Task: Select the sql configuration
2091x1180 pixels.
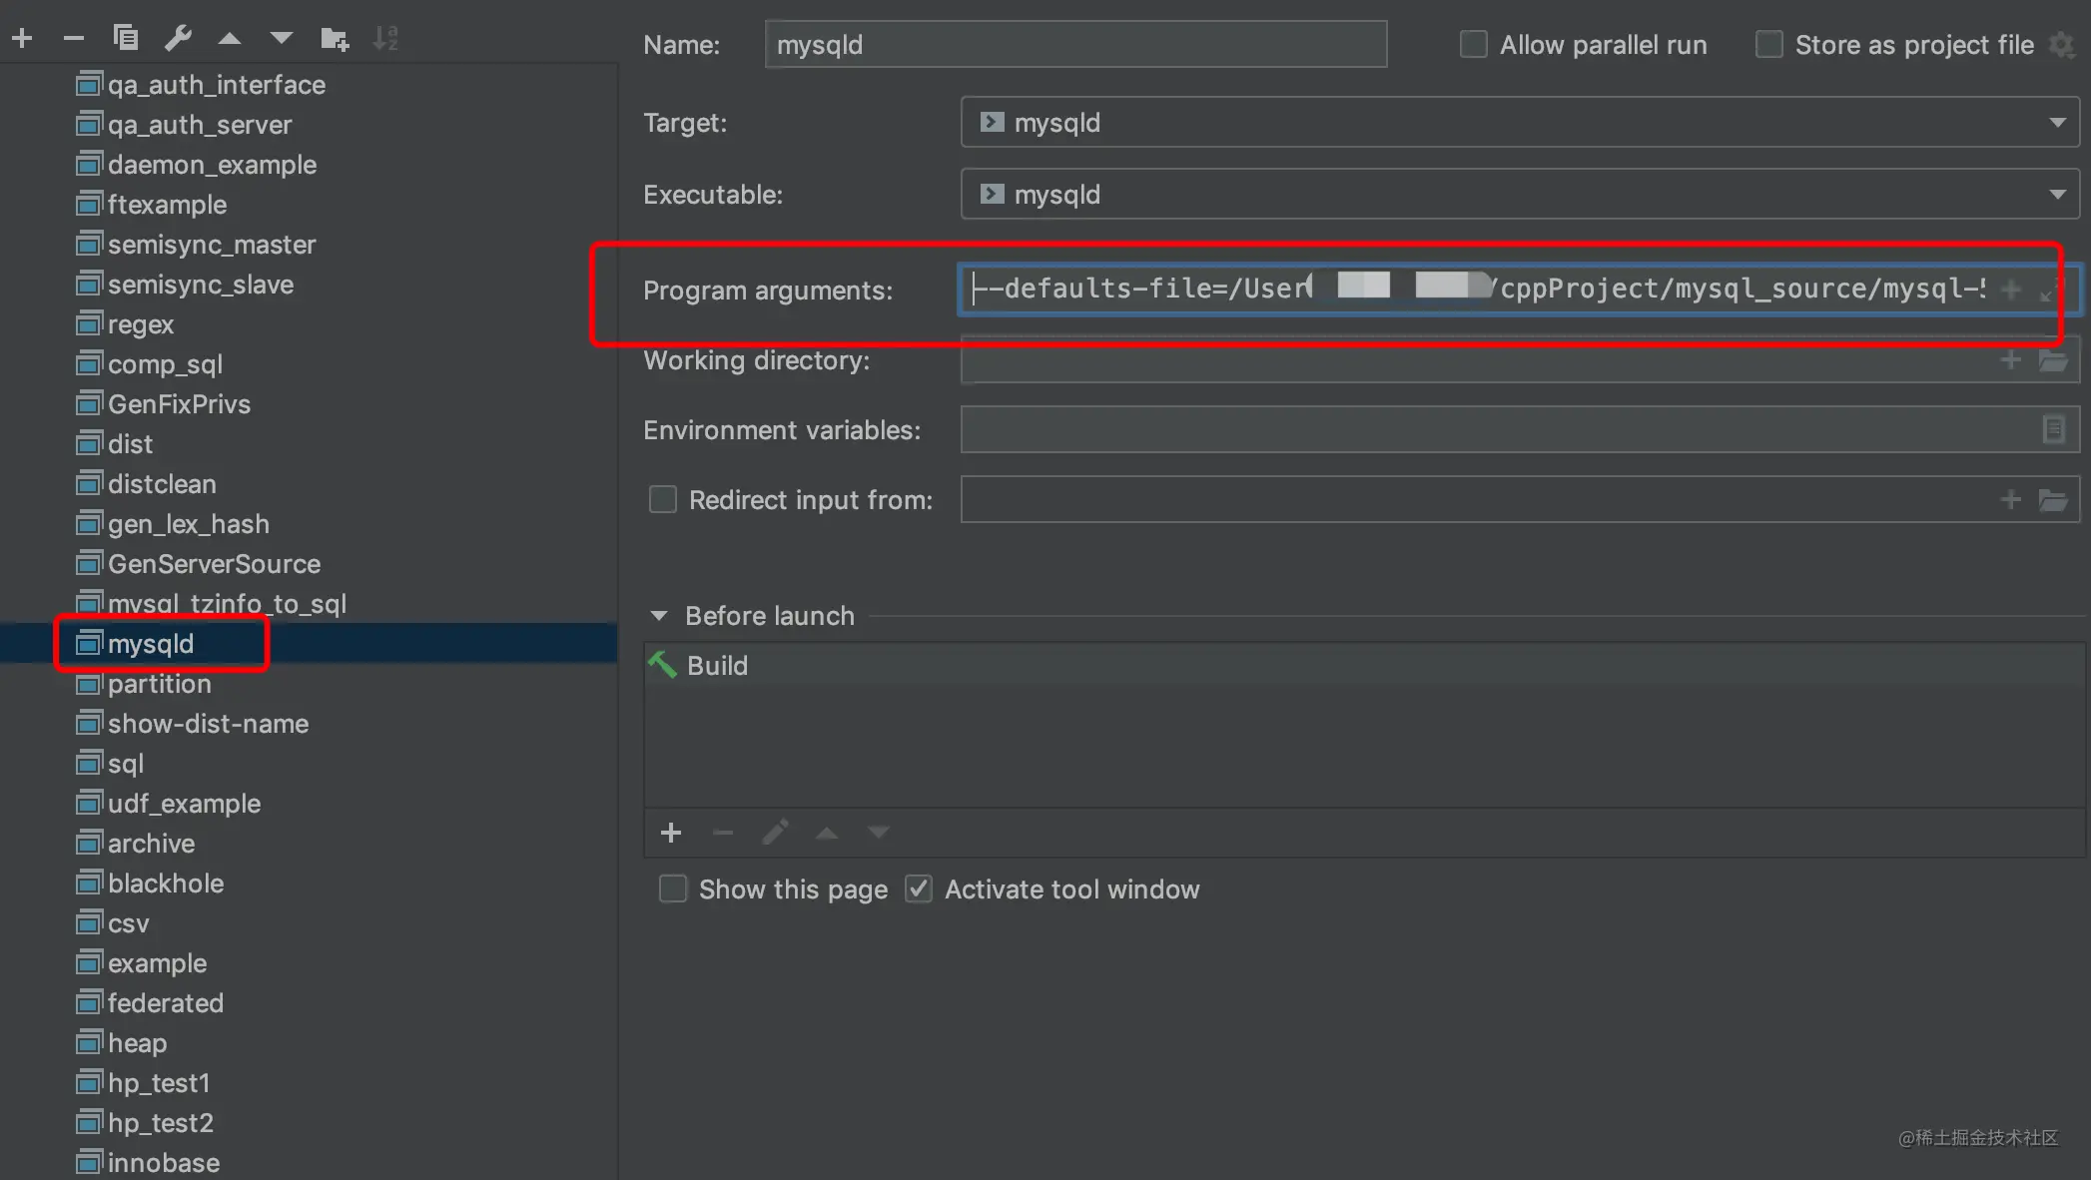Action: (125, 764)
